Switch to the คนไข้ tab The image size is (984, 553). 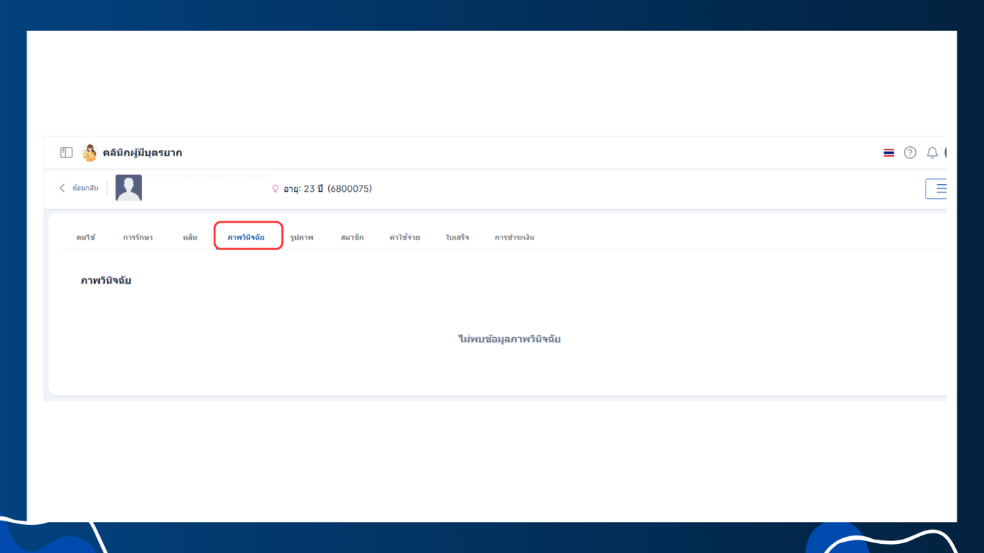click(x=86, y=238)
